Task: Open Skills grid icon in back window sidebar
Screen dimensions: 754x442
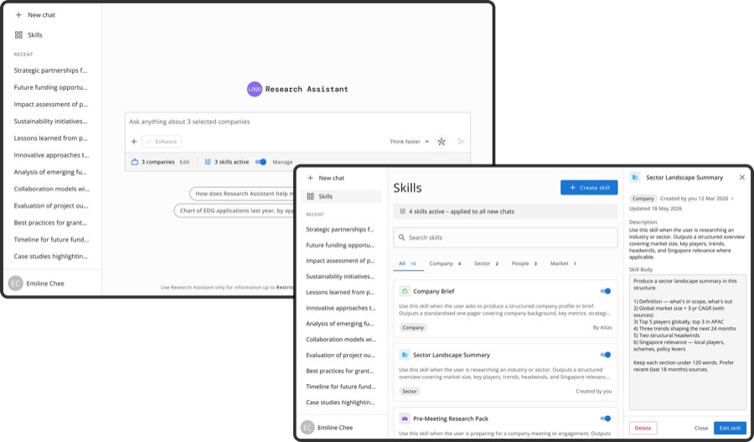Action: 18,35
